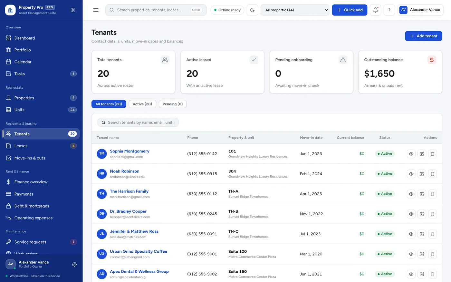View Noah Robinson details eye icon
Viewport: 451px width, 282px height.
[411, 174]
